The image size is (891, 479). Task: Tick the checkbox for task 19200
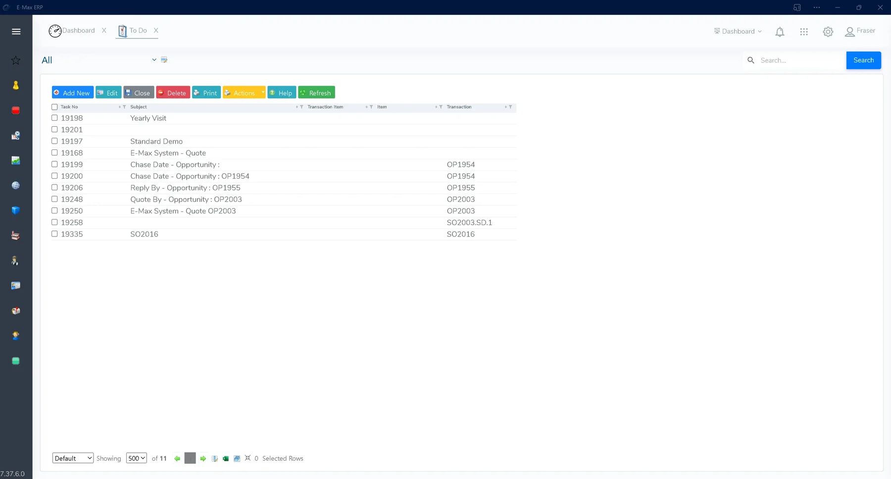pyautogui.click(x=54, y=176)
